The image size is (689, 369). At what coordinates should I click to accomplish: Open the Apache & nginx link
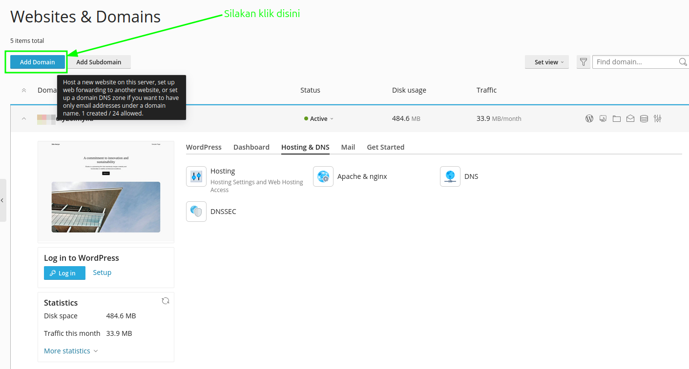tap(362, 176)
